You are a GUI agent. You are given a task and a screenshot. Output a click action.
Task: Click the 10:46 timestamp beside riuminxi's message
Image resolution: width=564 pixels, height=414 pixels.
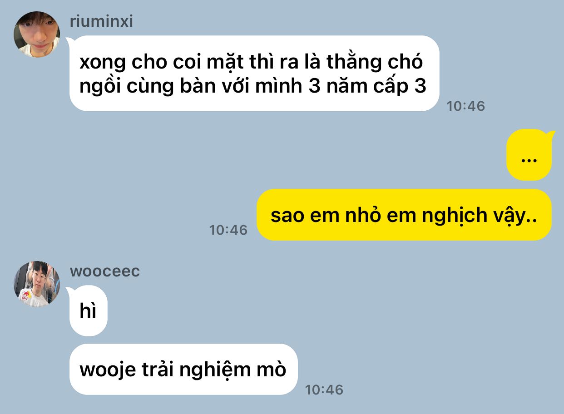(466, 106)
